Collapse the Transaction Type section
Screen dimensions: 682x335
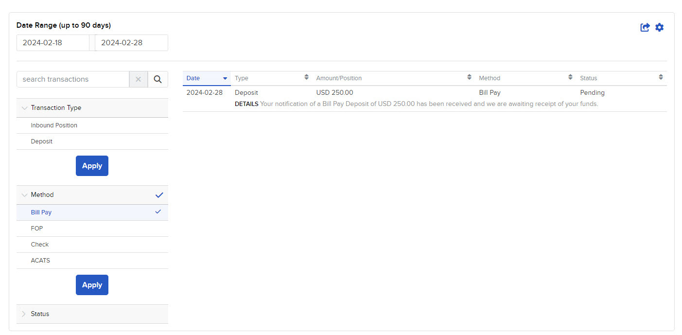[x=24, y=107]
